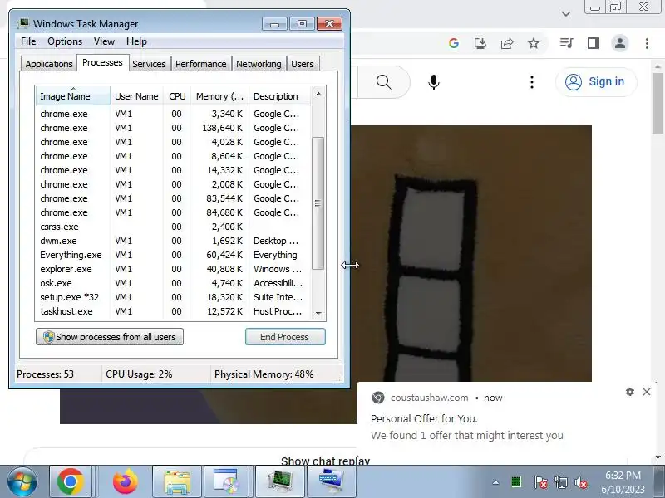
Task: Open the media control icon in Chrome
Action: coord(566,43)
